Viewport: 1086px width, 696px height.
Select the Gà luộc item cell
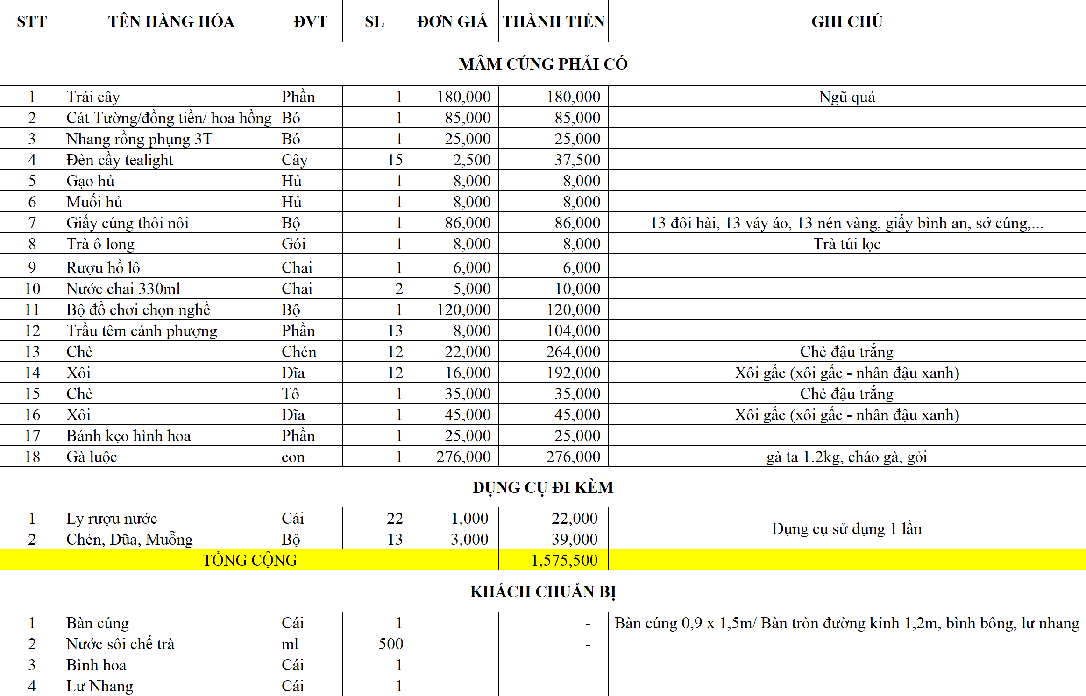click(171, 457)
